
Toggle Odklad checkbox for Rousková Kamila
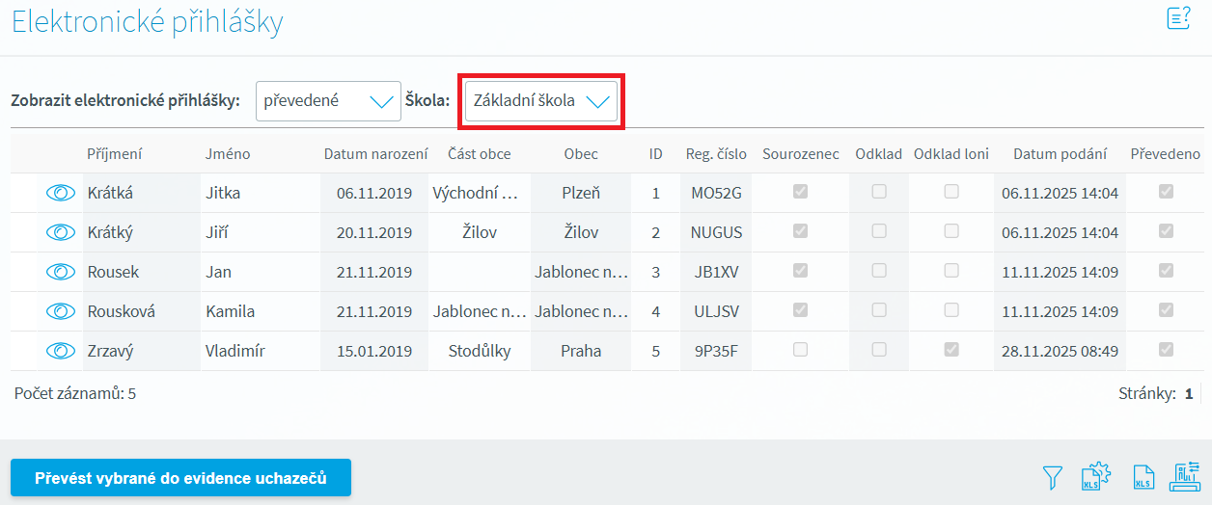(878, 311)
